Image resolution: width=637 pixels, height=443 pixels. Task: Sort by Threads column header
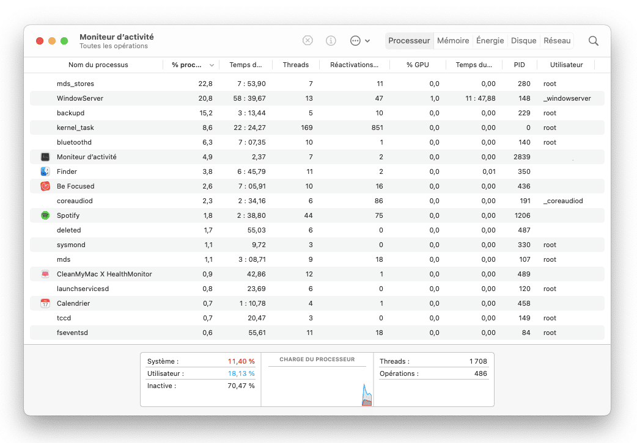pos(296,65)
